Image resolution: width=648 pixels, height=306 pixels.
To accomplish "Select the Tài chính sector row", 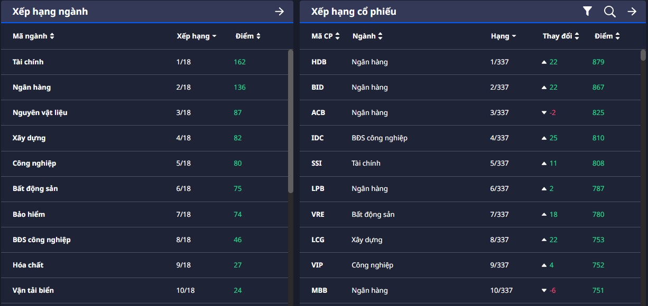I will 28,62.
